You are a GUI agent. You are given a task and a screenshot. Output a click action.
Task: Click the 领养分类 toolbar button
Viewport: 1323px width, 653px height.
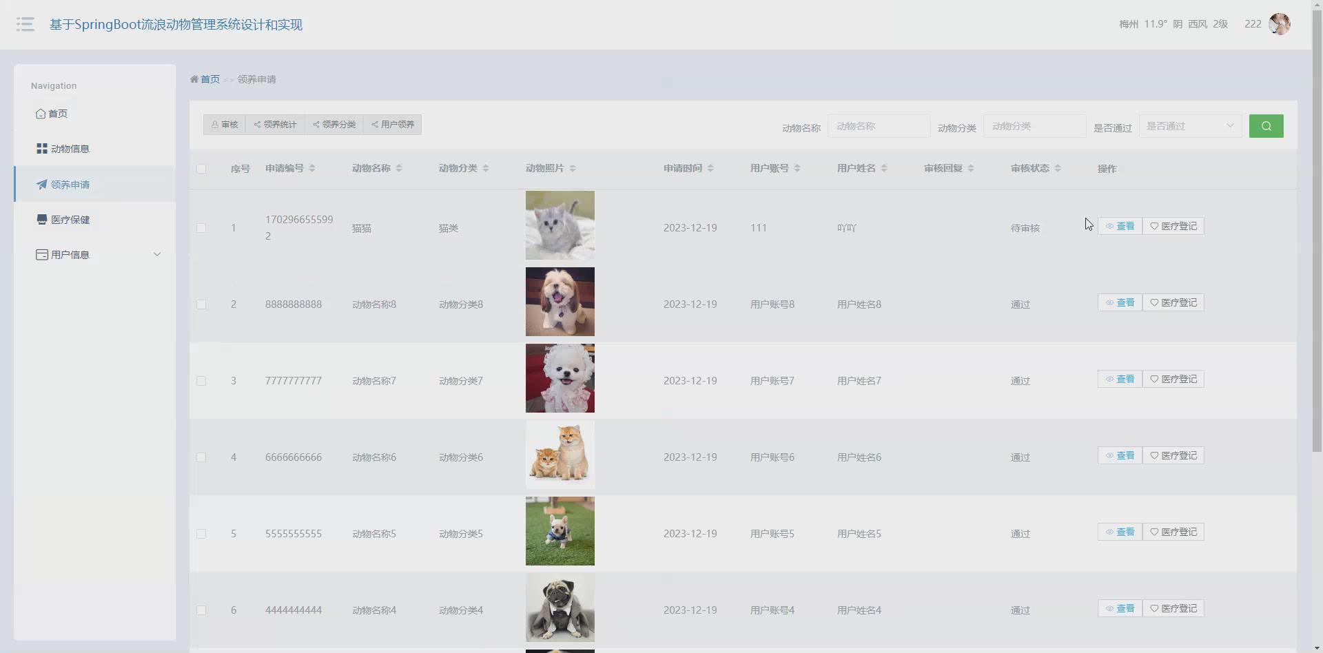[x=334, y=125]
